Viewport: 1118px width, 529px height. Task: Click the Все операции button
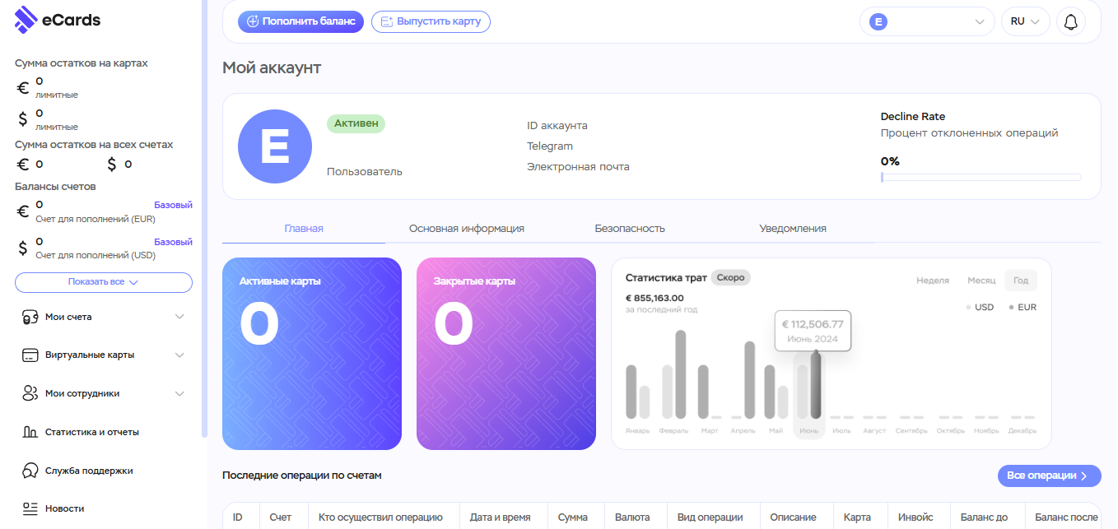[x=1048, y=476]
